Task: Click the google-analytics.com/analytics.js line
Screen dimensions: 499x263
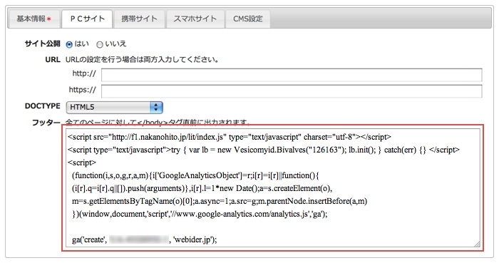Action: click(200, 214)
